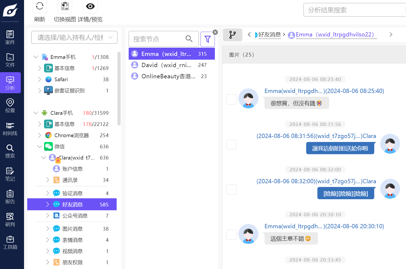Click the 搜索节点 search field
The height and width of the screenshot is (269, 406).
click(157, 39)
